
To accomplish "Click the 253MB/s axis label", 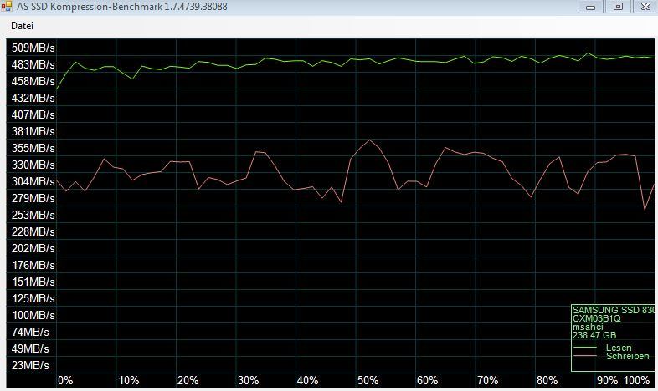I will 33,215.
